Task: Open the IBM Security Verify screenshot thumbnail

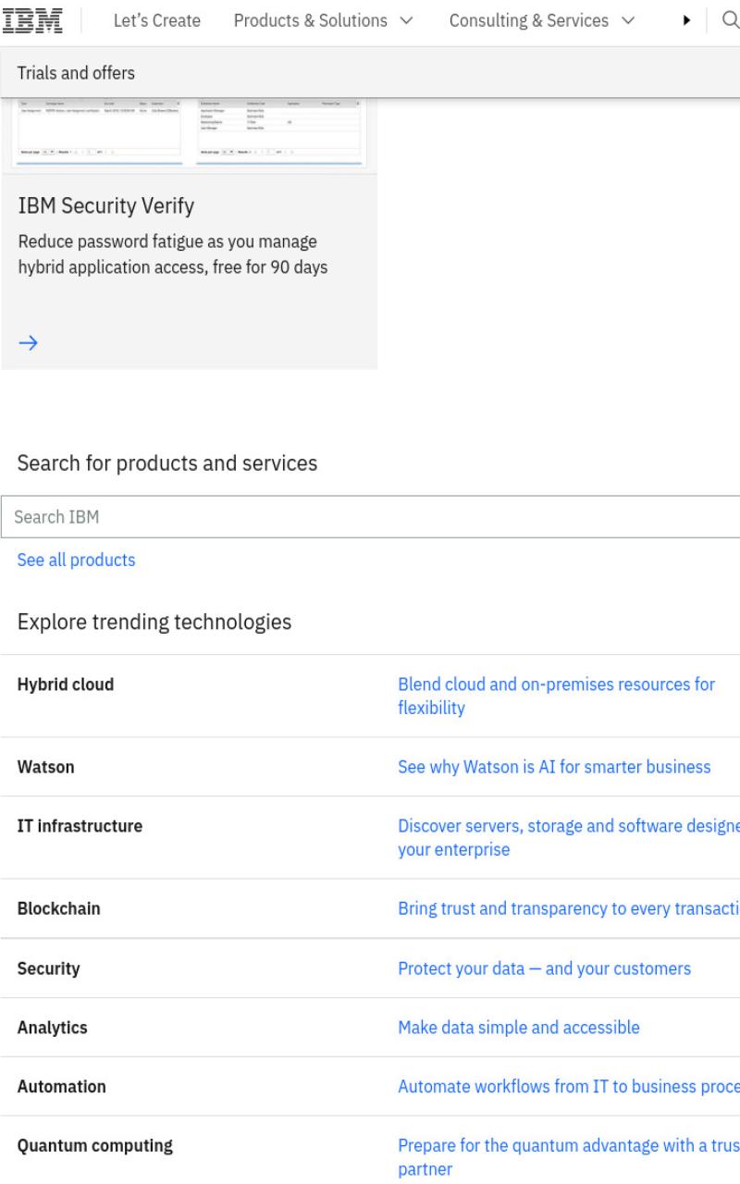Action: pos(190,134)
